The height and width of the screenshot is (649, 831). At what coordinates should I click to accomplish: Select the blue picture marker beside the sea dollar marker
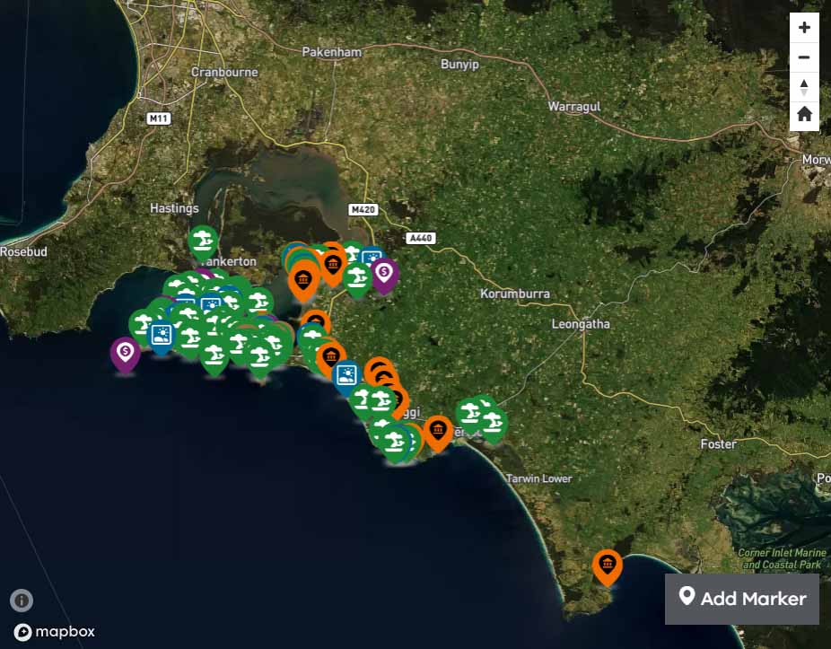point(162,338)
